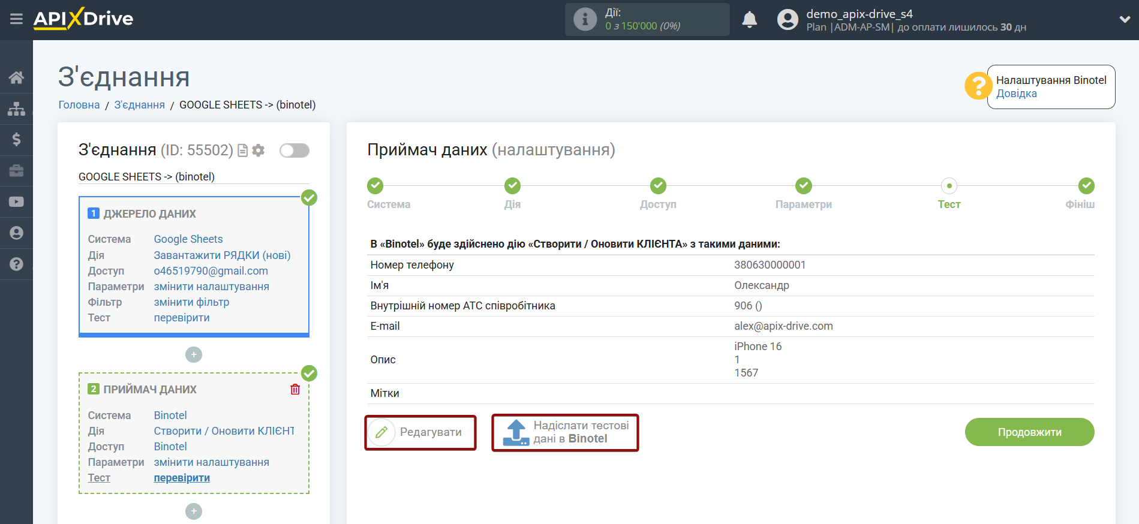Add step below data source block
This screenshot has width=1139, height=524.
coord(193,355)
